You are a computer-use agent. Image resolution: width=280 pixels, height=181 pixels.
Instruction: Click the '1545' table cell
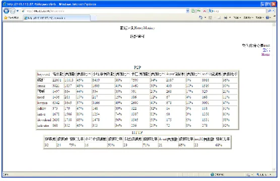click(x=140, y=120)
